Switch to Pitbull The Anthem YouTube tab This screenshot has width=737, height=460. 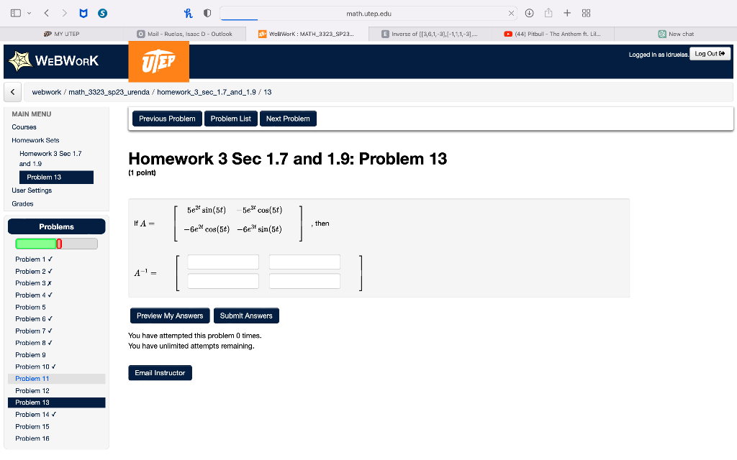(x=552, y=34)
